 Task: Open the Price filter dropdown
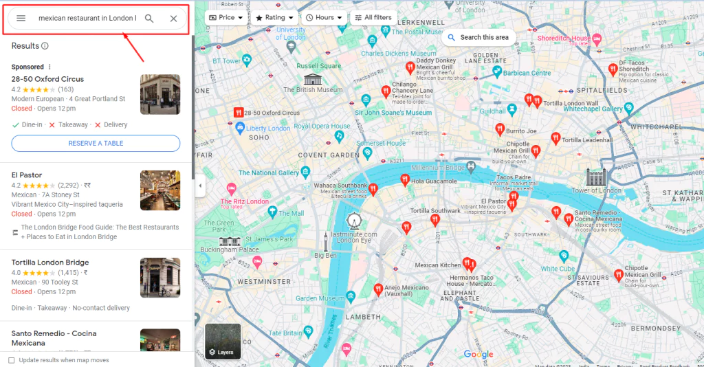coord(225,17)
